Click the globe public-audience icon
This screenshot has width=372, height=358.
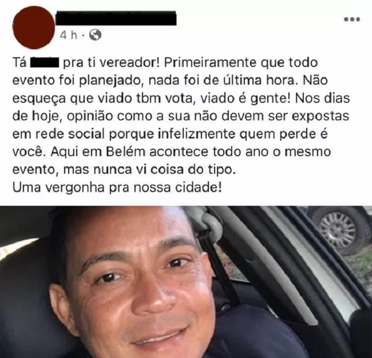(x=95, y=35)
